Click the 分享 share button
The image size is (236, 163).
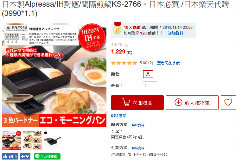click(x=25, y=156)
